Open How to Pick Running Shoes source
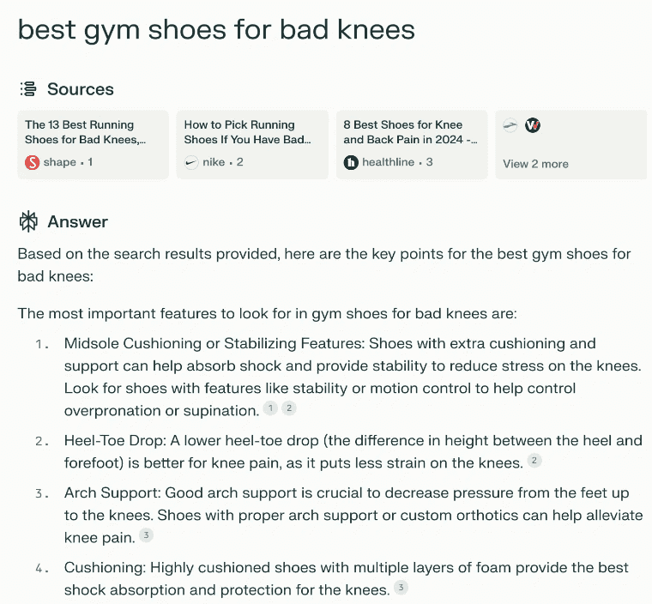Screen dimensions: 652x604 (252, 144)
